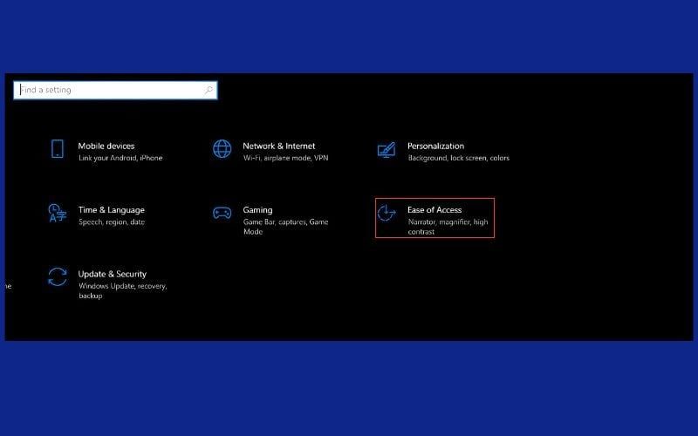Click 'Speech, region, date' description text

tap(112, 222)
